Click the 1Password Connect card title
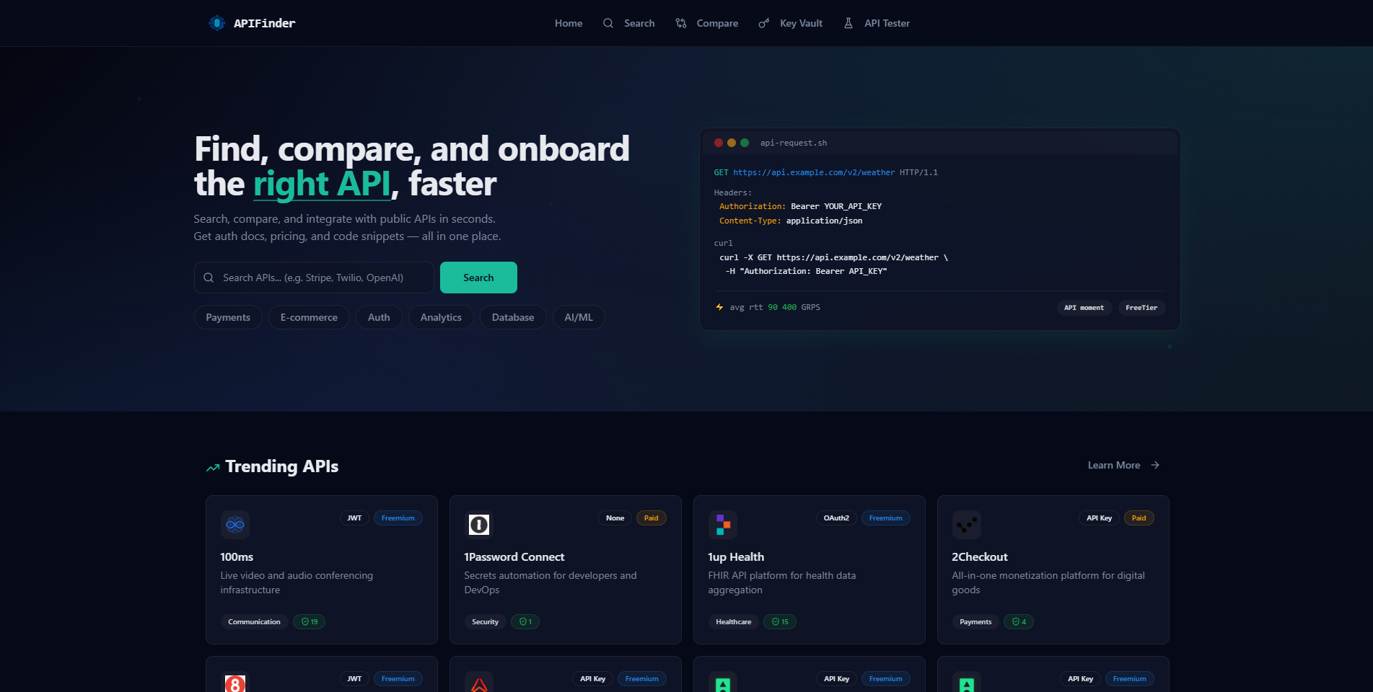Viewport: 1373px width, 692px height. click(x=514, y=557)
